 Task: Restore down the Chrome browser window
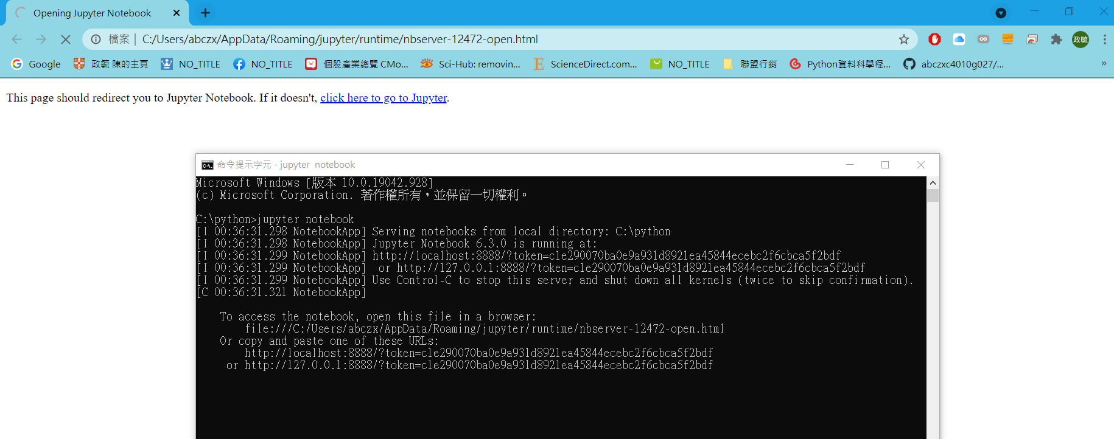[1069, 12]
